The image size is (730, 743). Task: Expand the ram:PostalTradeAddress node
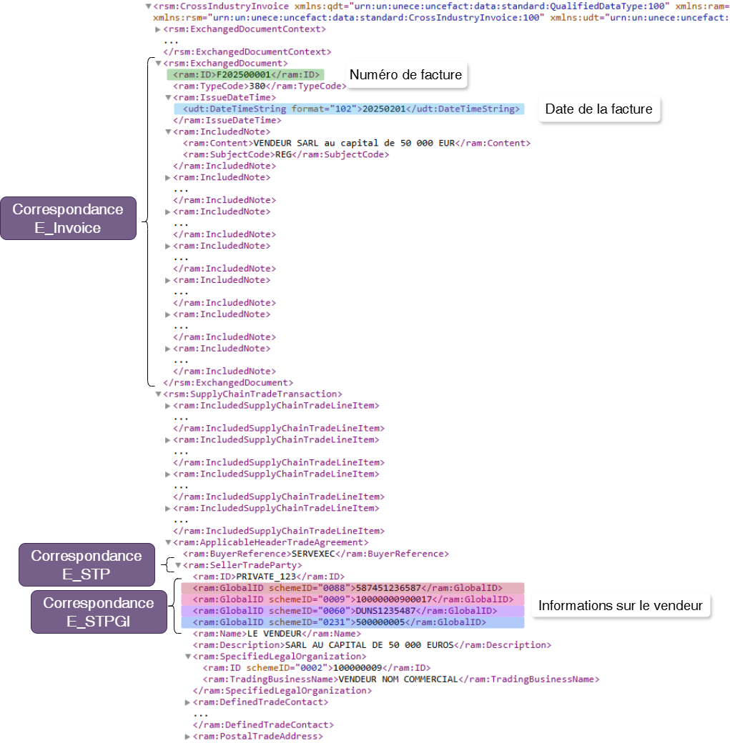click(188, 737)
